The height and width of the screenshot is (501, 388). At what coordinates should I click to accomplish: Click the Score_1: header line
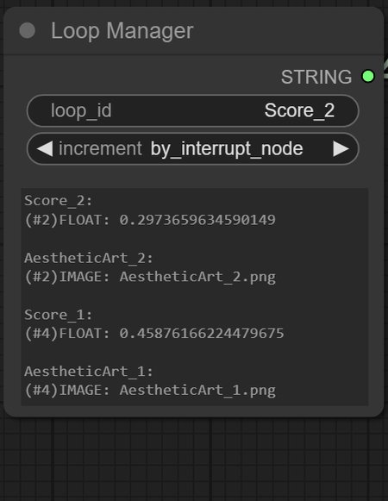pos(59,315)
